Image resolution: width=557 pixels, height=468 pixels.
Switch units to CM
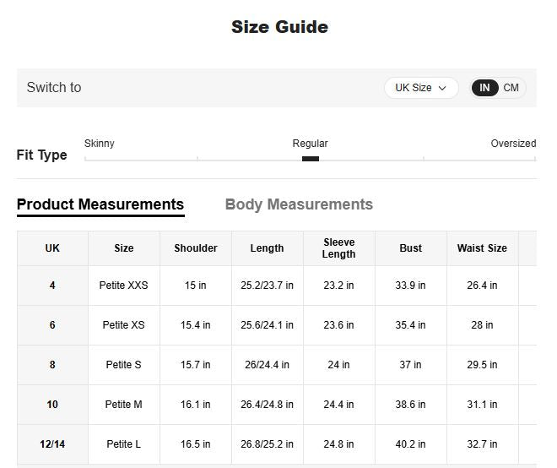pyautogui.click(x=511, y=88)
